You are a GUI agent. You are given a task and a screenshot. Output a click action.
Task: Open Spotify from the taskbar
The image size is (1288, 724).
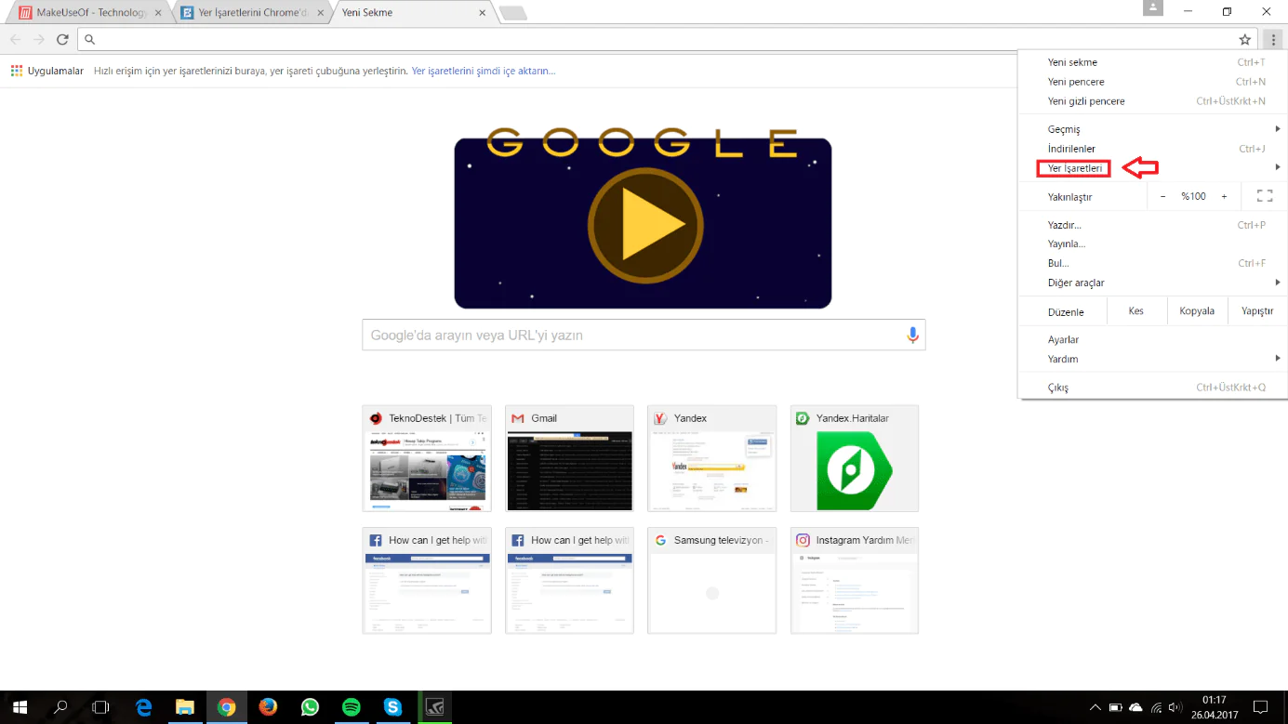click(352, 707)
